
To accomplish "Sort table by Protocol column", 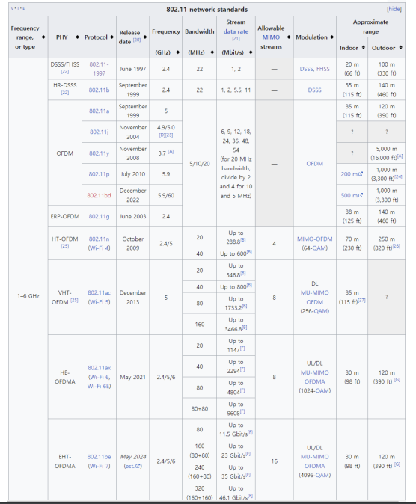I will 111,37.
